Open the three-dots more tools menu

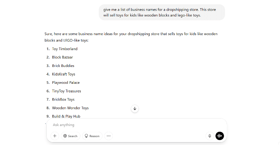(108, 136)
